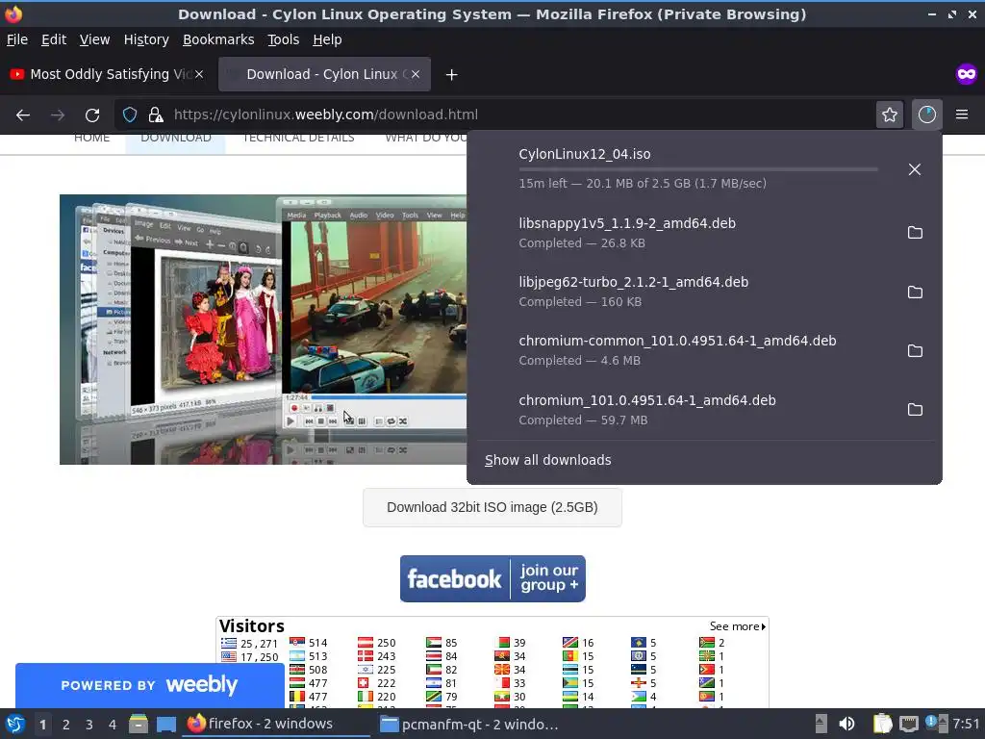Open the tracking protection shield icon

130,115
